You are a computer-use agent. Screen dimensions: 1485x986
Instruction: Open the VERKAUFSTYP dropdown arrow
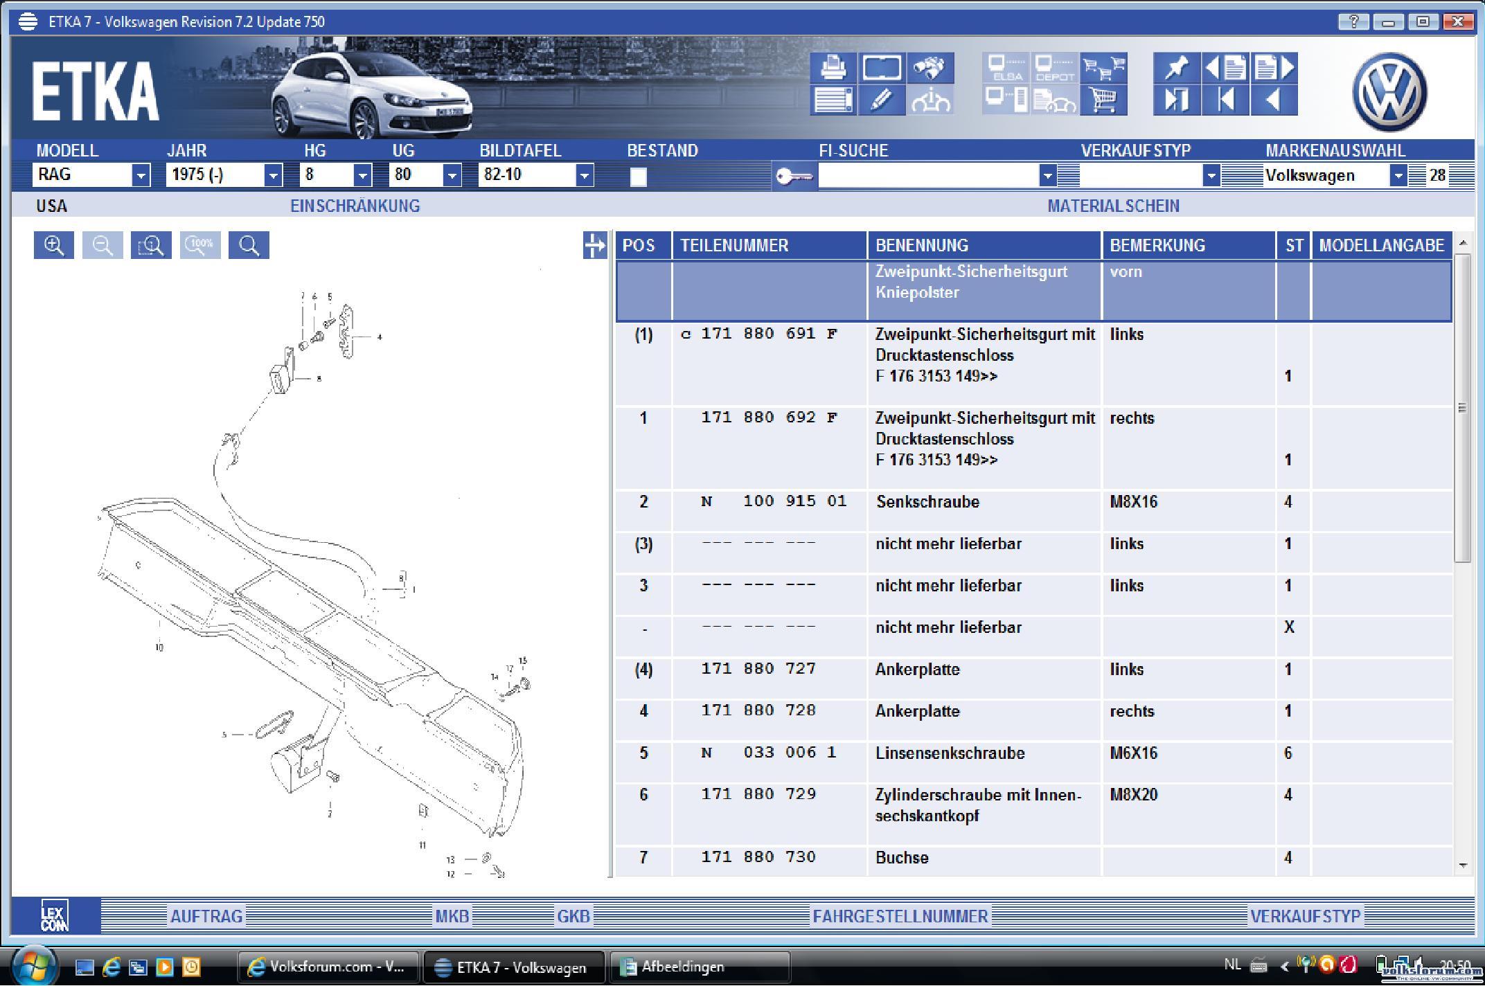[1211, 176]
